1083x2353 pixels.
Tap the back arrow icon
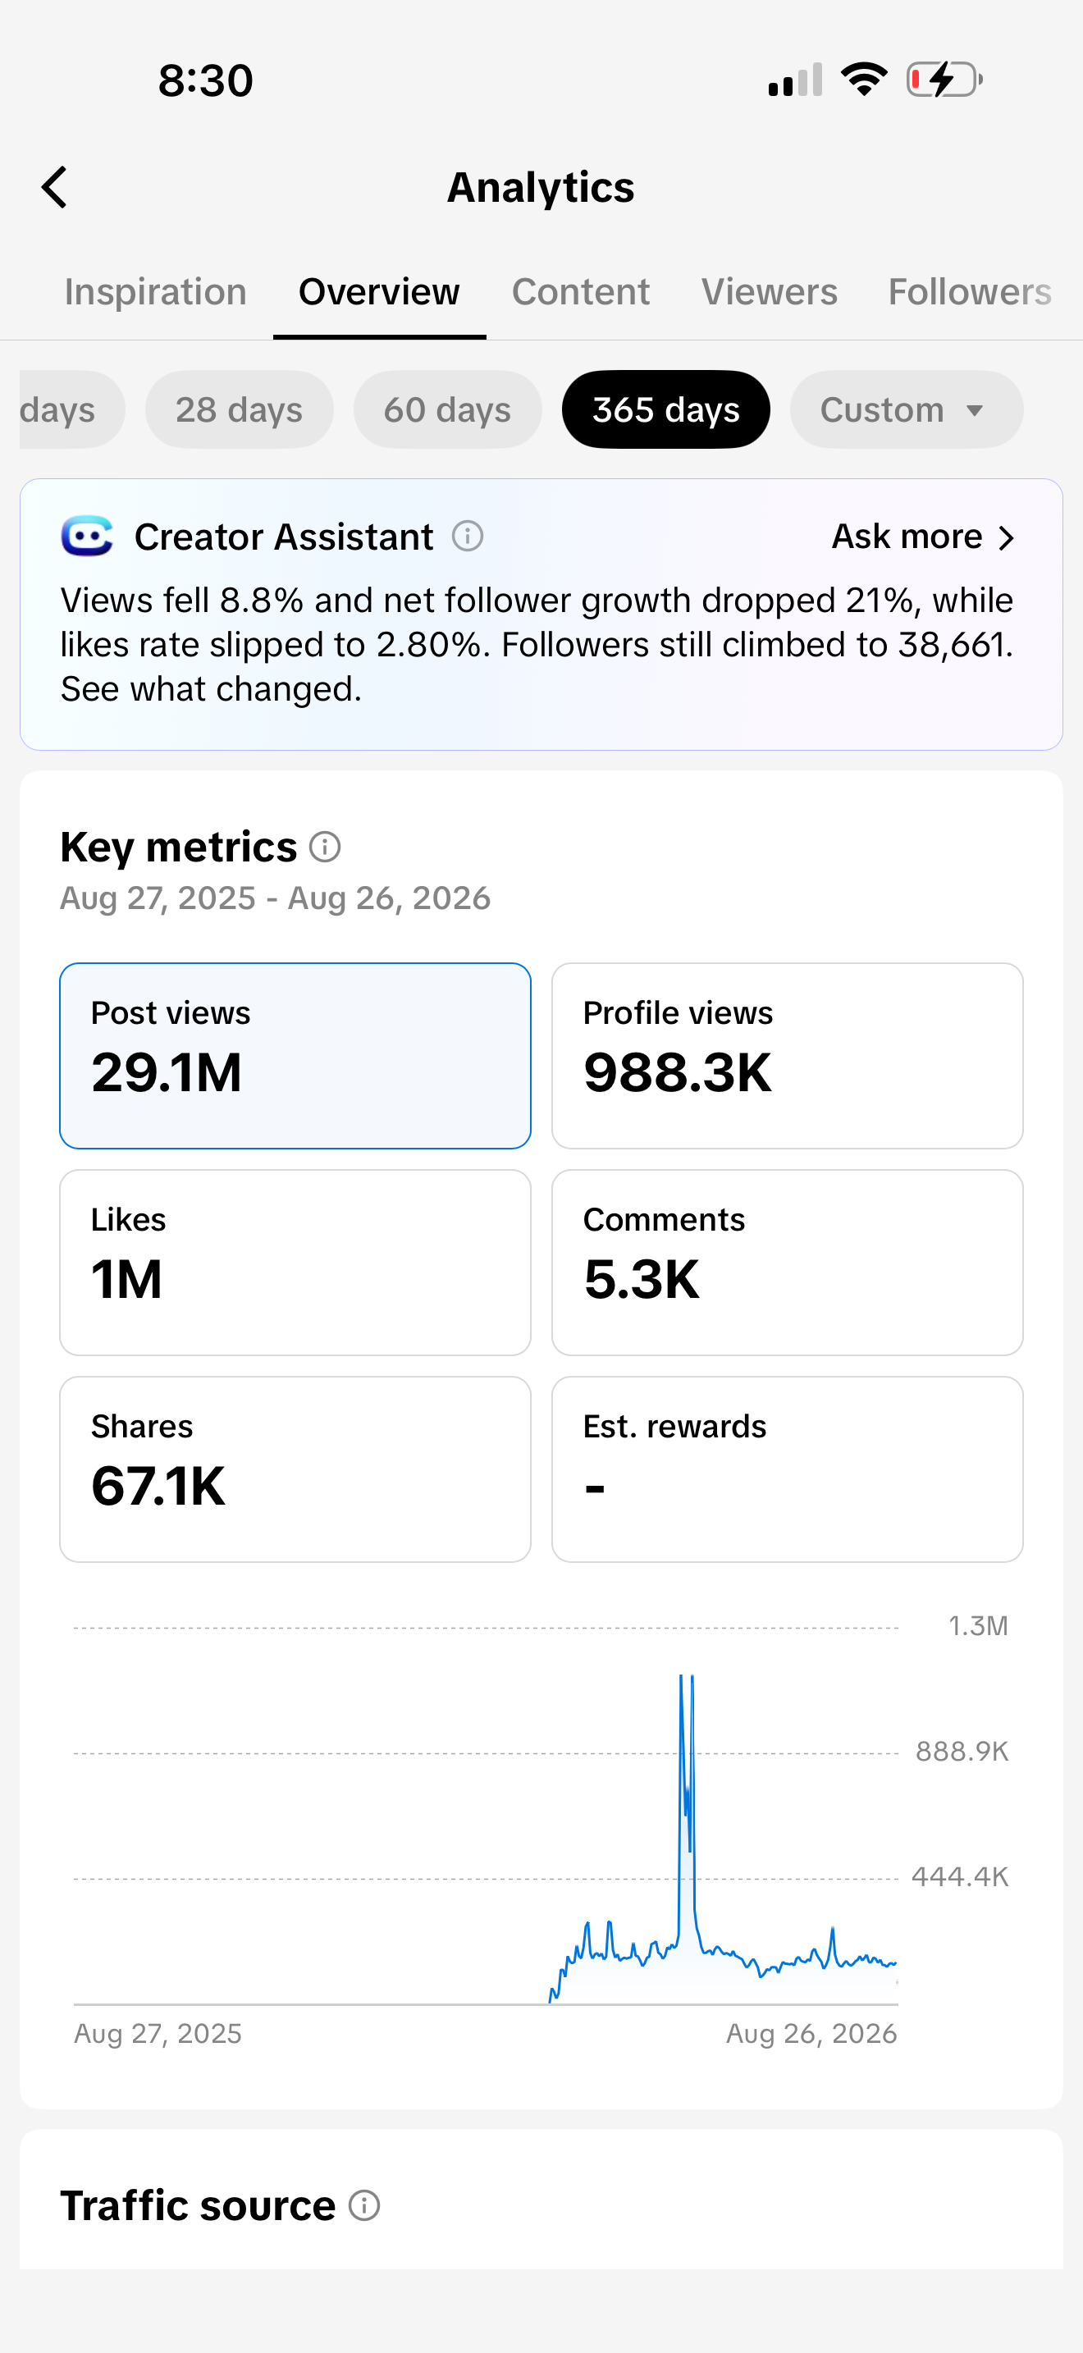tap(55, 187)
